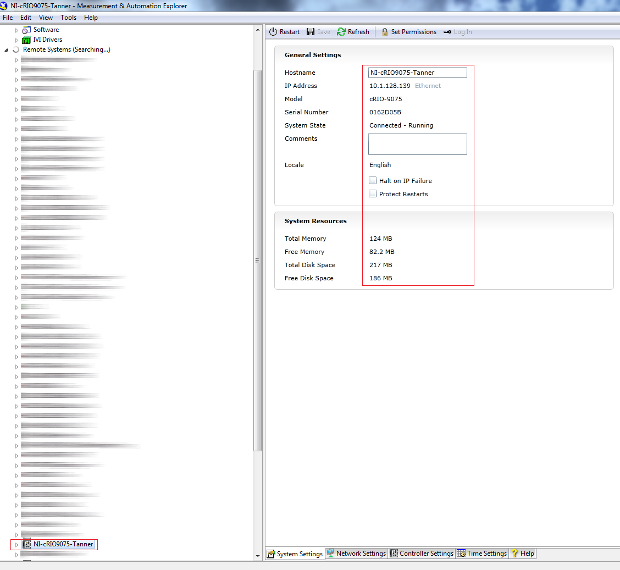
Task: Click the Save button label
Action: [323, 32]
